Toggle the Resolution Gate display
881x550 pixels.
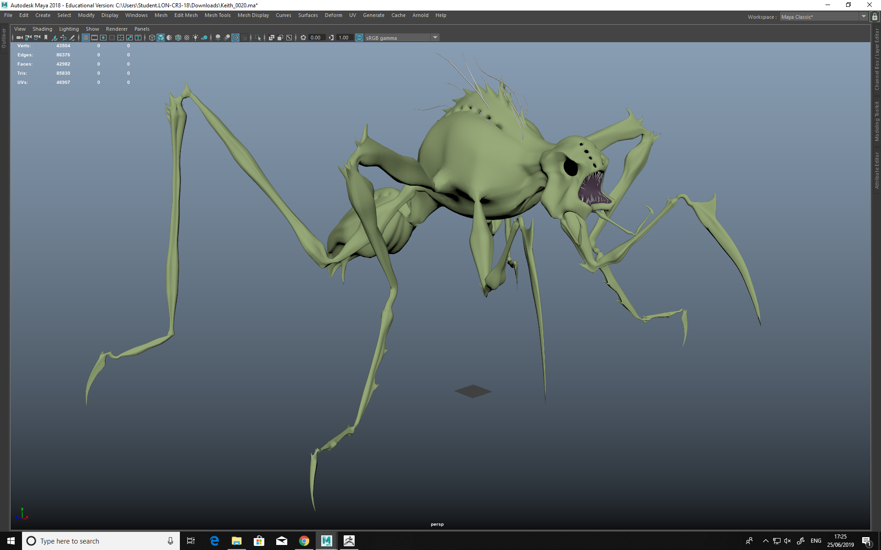(103, 38)
